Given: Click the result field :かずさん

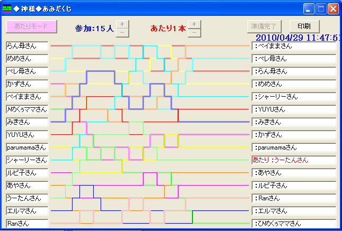Looking at the screenshot, I should click(x=294, y=135).
